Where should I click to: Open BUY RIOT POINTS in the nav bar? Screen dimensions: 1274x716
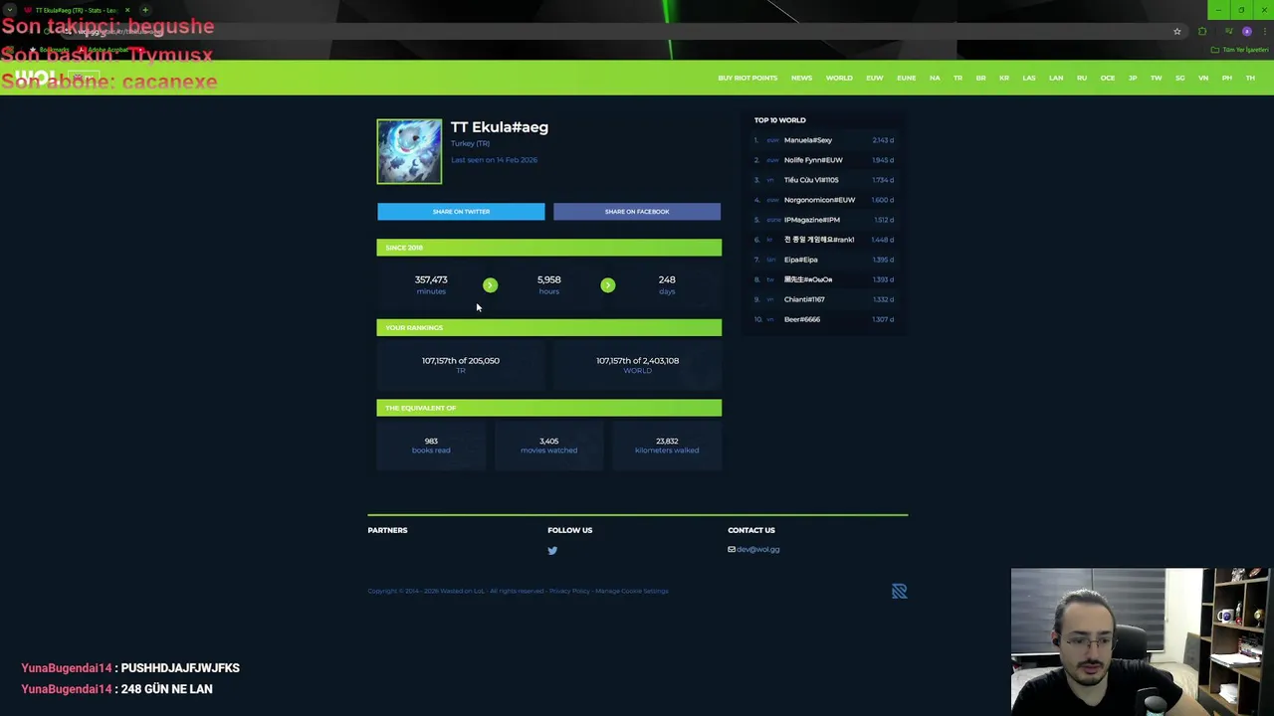[x=747, y=78]
